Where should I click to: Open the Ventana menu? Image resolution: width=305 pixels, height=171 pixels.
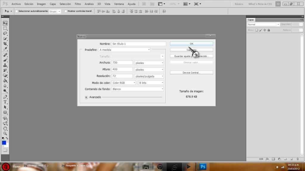119,4
